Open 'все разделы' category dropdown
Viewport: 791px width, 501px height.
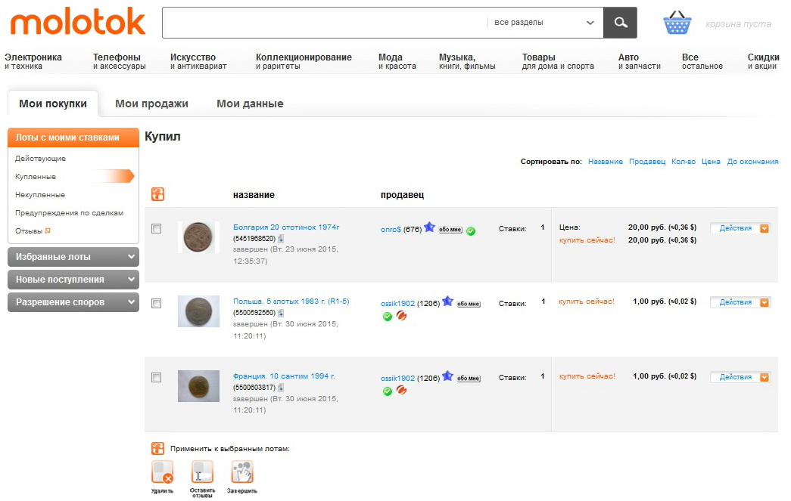pyautogui.click(x=544, y=23)
